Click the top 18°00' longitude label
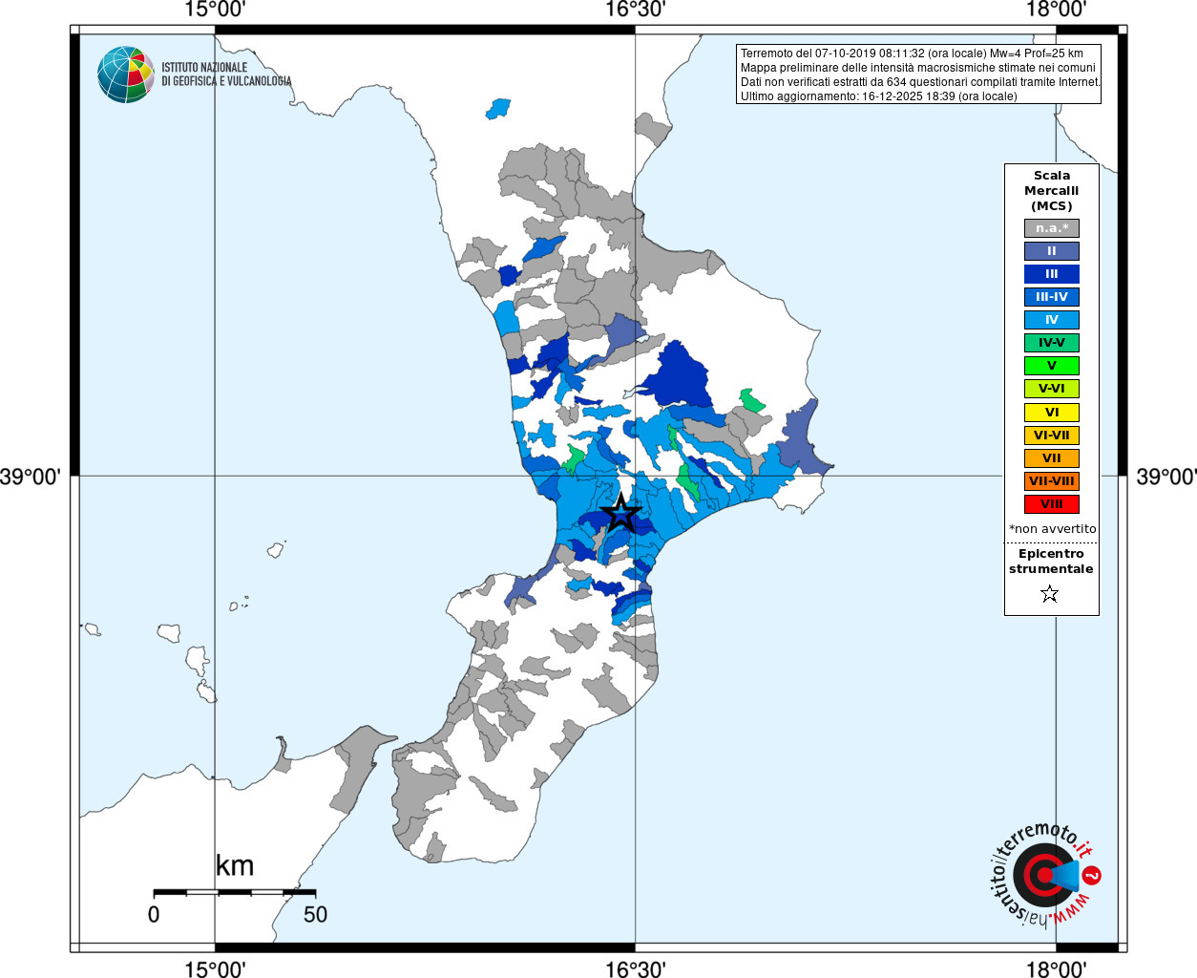 (x=1056, y=11)
